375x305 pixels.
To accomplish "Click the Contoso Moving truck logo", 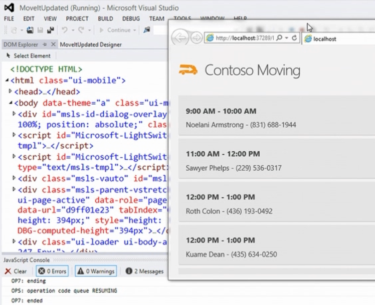I will (188, 70).
